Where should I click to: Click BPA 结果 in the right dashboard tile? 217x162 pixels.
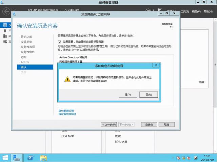click(x=121, y=142)
